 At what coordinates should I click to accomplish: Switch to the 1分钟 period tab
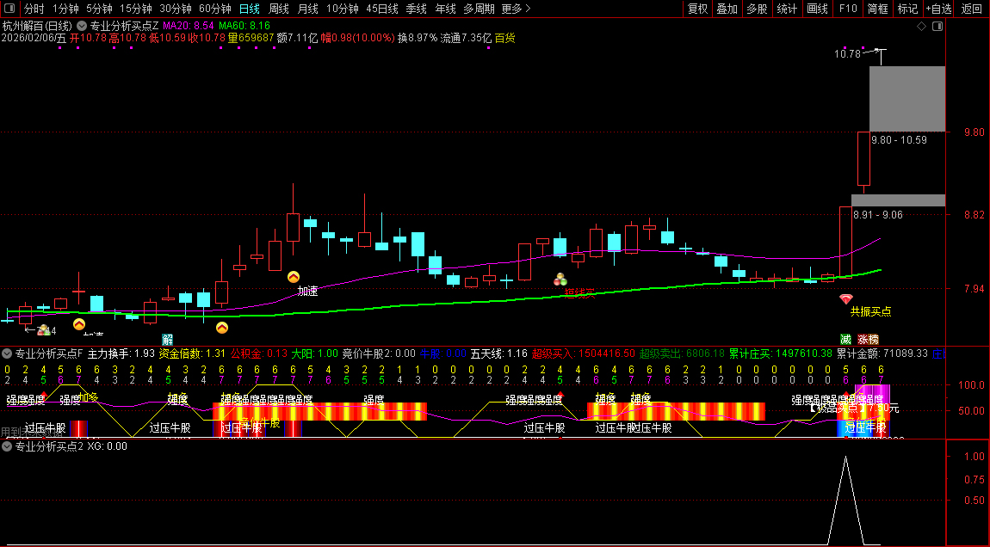[x=65, y=9]
